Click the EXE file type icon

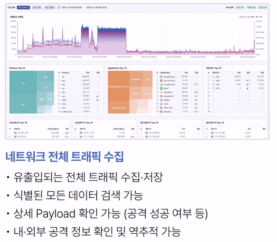pos(213,77)
